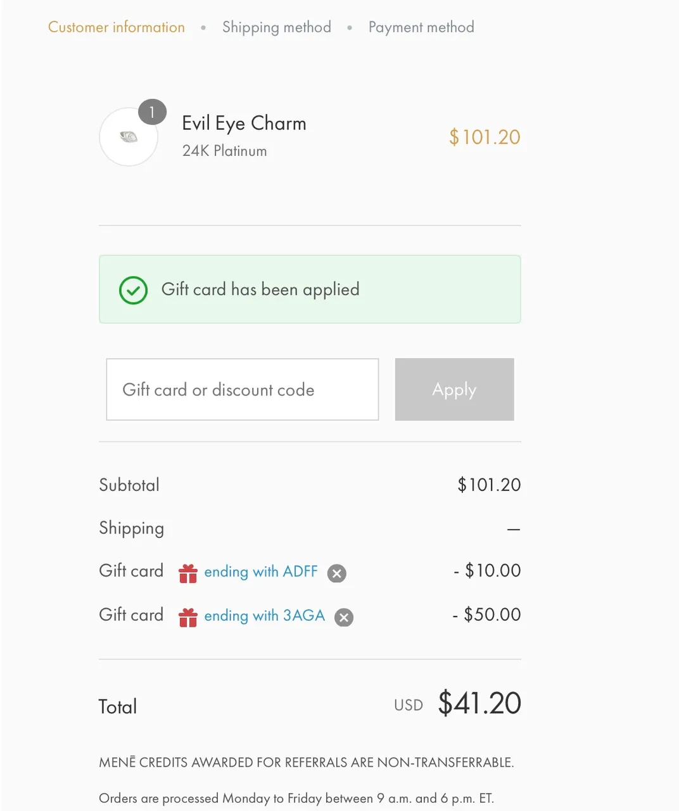Click the Evil Eye Charm product title

(x=244, y=124)
